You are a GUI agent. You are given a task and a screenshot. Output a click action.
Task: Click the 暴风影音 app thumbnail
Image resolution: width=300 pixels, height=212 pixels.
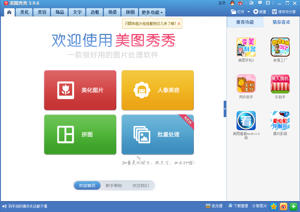[x=280, y=121]
